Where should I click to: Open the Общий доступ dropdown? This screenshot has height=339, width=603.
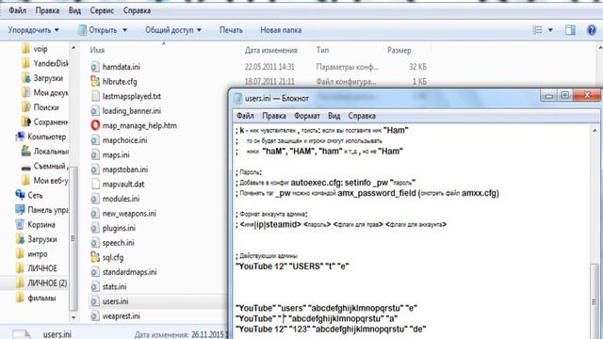click(173, 30)
